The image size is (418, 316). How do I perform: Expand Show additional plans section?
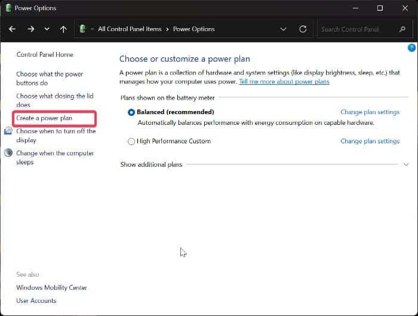pos(406,164)
